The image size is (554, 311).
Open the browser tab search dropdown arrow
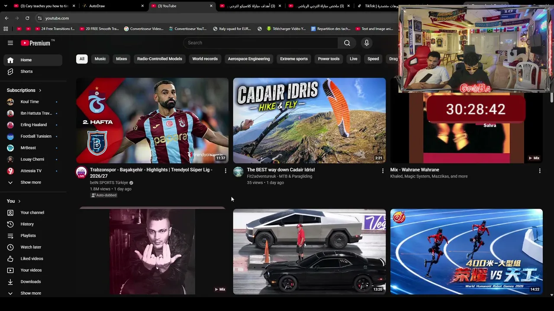point(6,6)
